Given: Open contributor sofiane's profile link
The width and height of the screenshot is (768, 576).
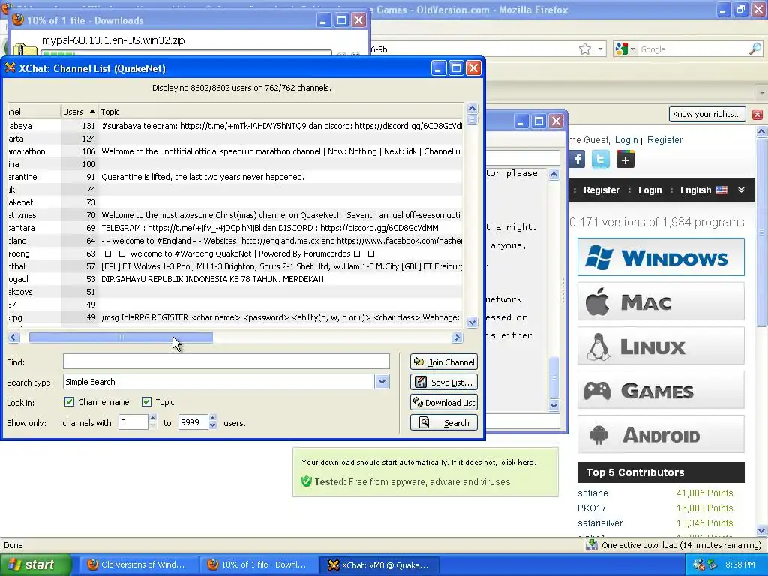Looking at the screenshot, I should click(592, 493).
